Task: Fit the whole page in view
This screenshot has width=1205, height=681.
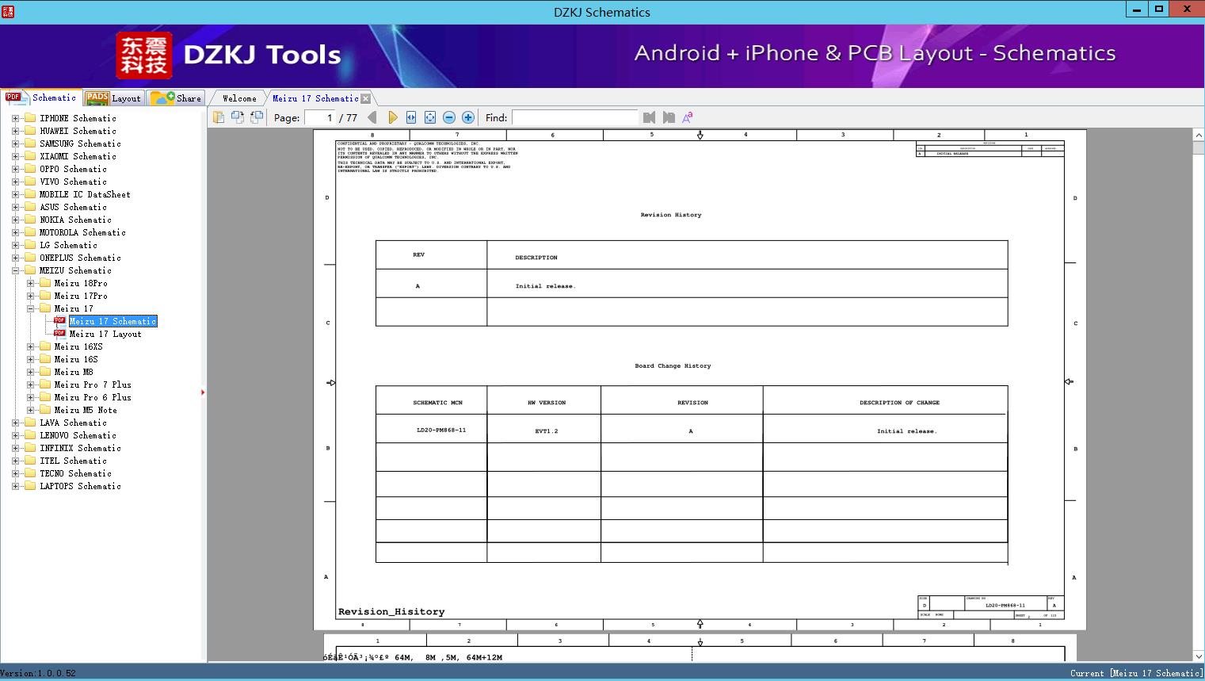Action: 430,117
